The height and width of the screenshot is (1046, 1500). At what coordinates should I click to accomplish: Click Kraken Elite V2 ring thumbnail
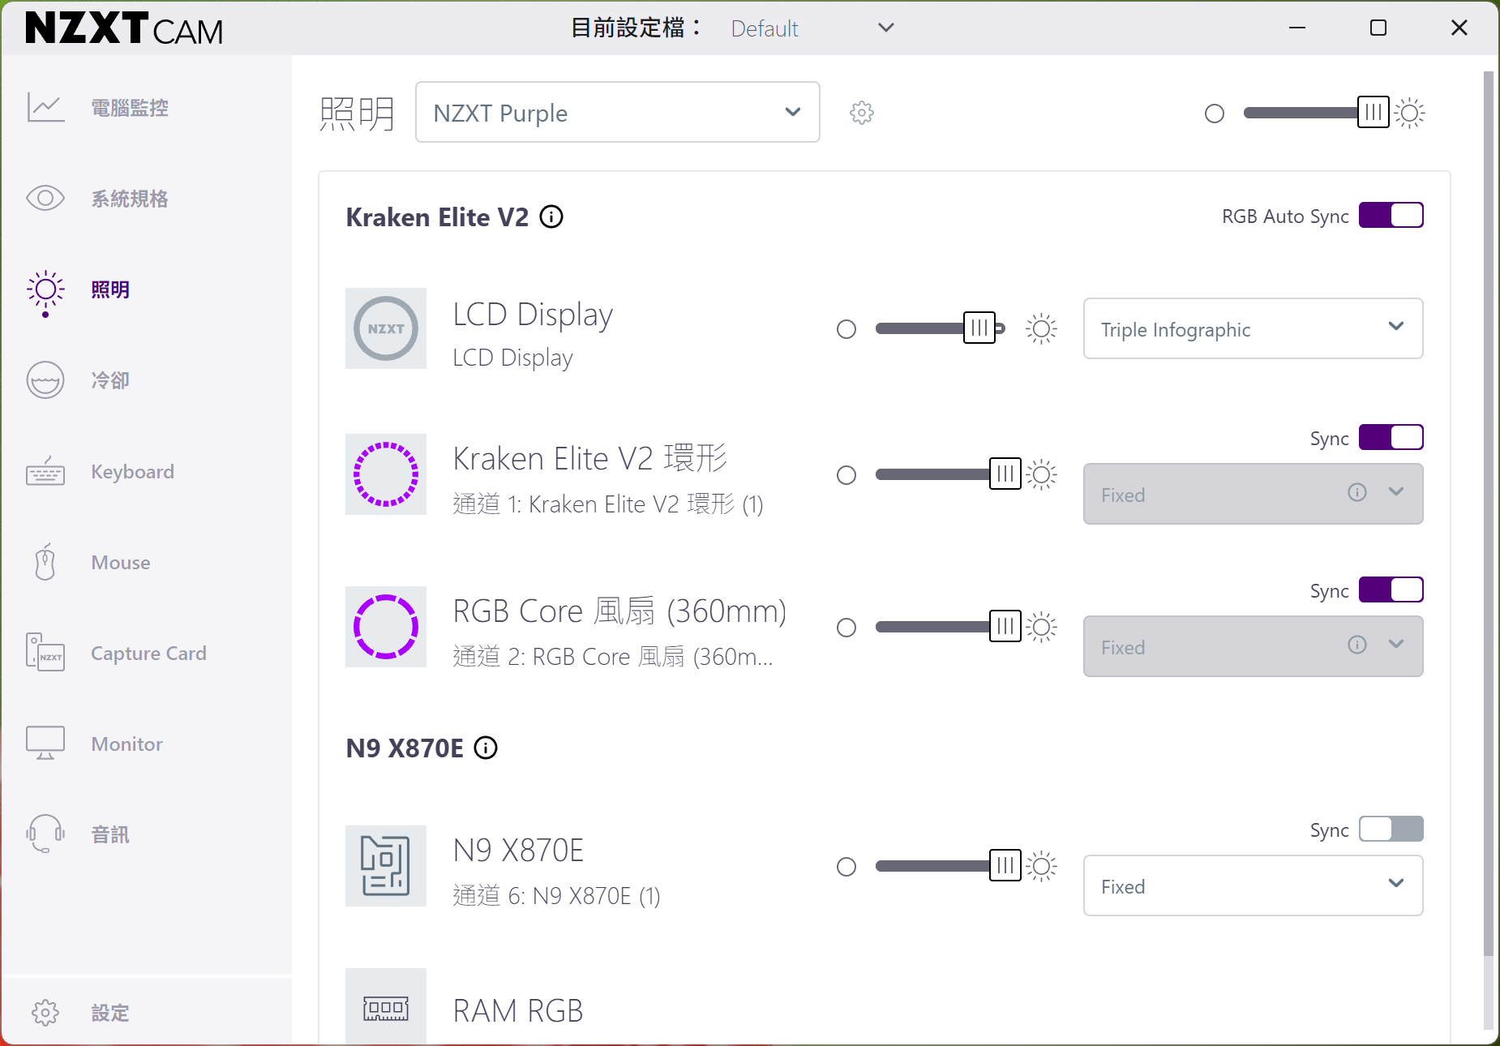(x=386, y=474)
